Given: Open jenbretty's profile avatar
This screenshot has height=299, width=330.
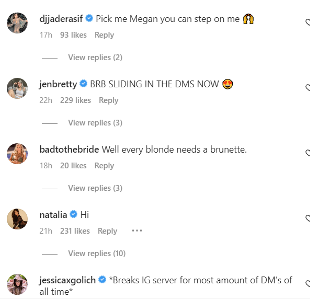Looking at the screenshot, I should [17, 88].
